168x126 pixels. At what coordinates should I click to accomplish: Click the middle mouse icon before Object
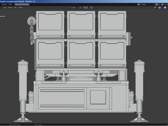[x=36, y=125]
